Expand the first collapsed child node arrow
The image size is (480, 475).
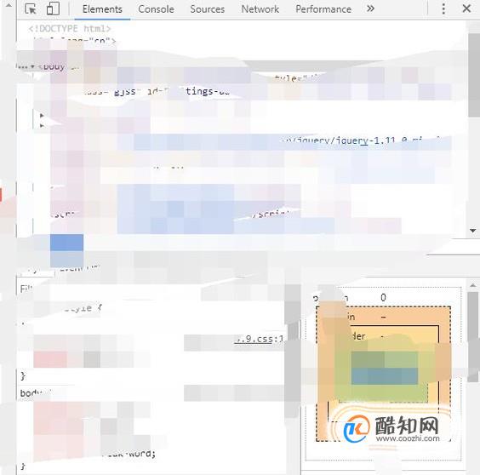point(42,116)
